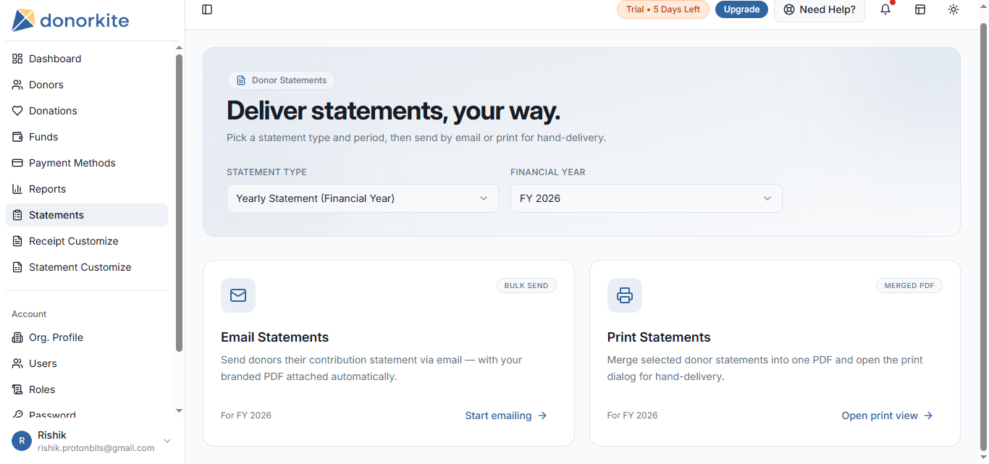Navigate to Funds
Image resolution: width=989 pixels, height=464 pixels.
click(x=87, y=137)
